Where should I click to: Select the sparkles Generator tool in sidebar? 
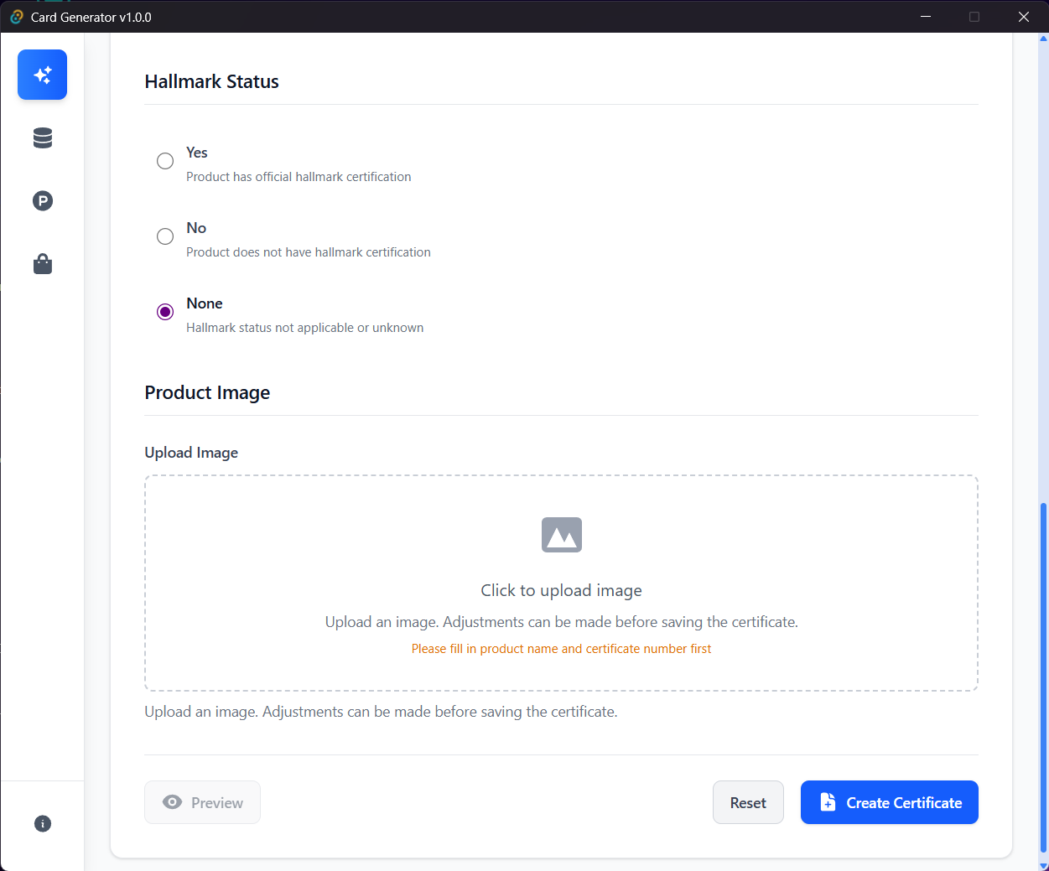[42, 75]
